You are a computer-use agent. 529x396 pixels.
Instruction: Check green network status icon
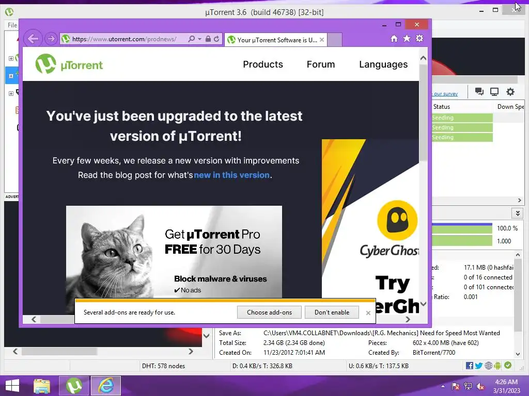pyautogui.click(x=508, y=366)
